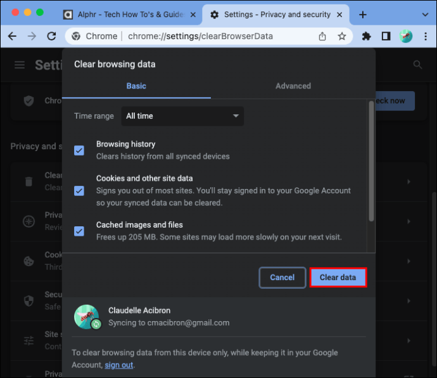This screenshot has width=437, height=378.
Task: Expand the Clear browsing data row arrow
Action: tap(408, 181)
